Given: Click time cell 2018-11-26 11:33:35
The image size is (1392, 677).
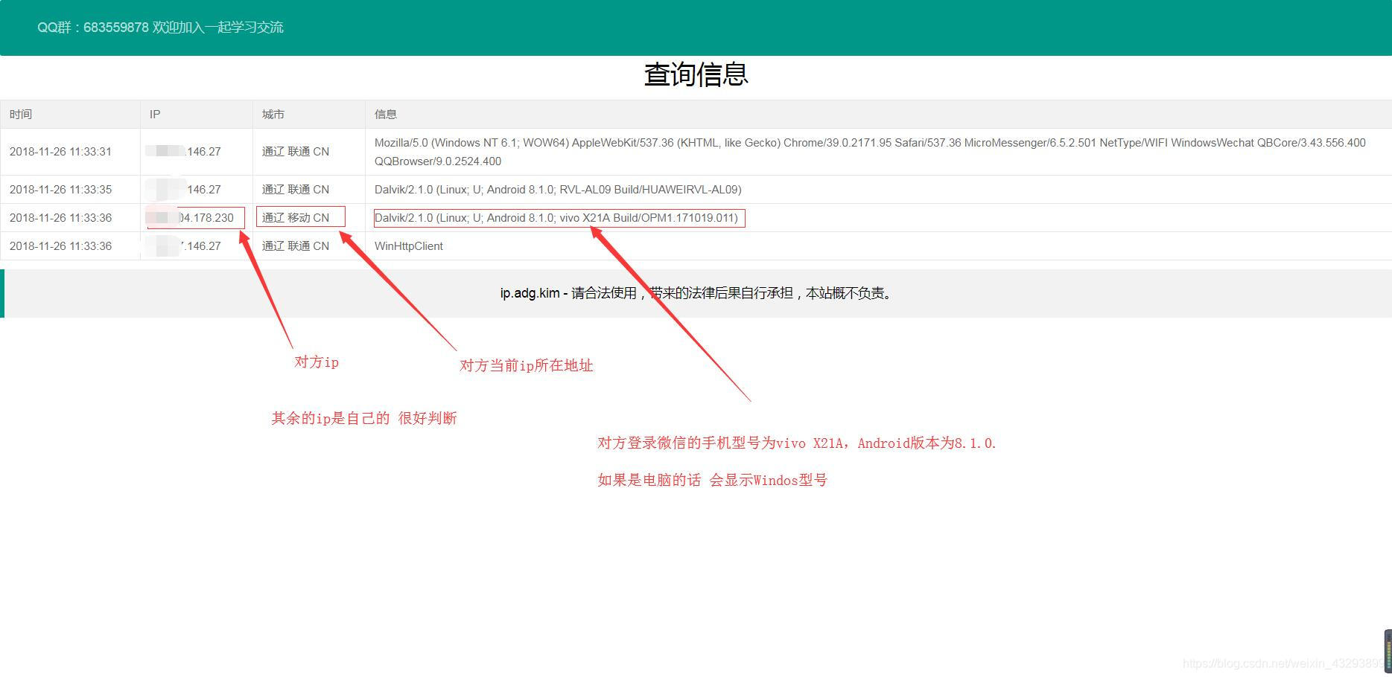Looking at the screenshot, I should click(60, 190).
